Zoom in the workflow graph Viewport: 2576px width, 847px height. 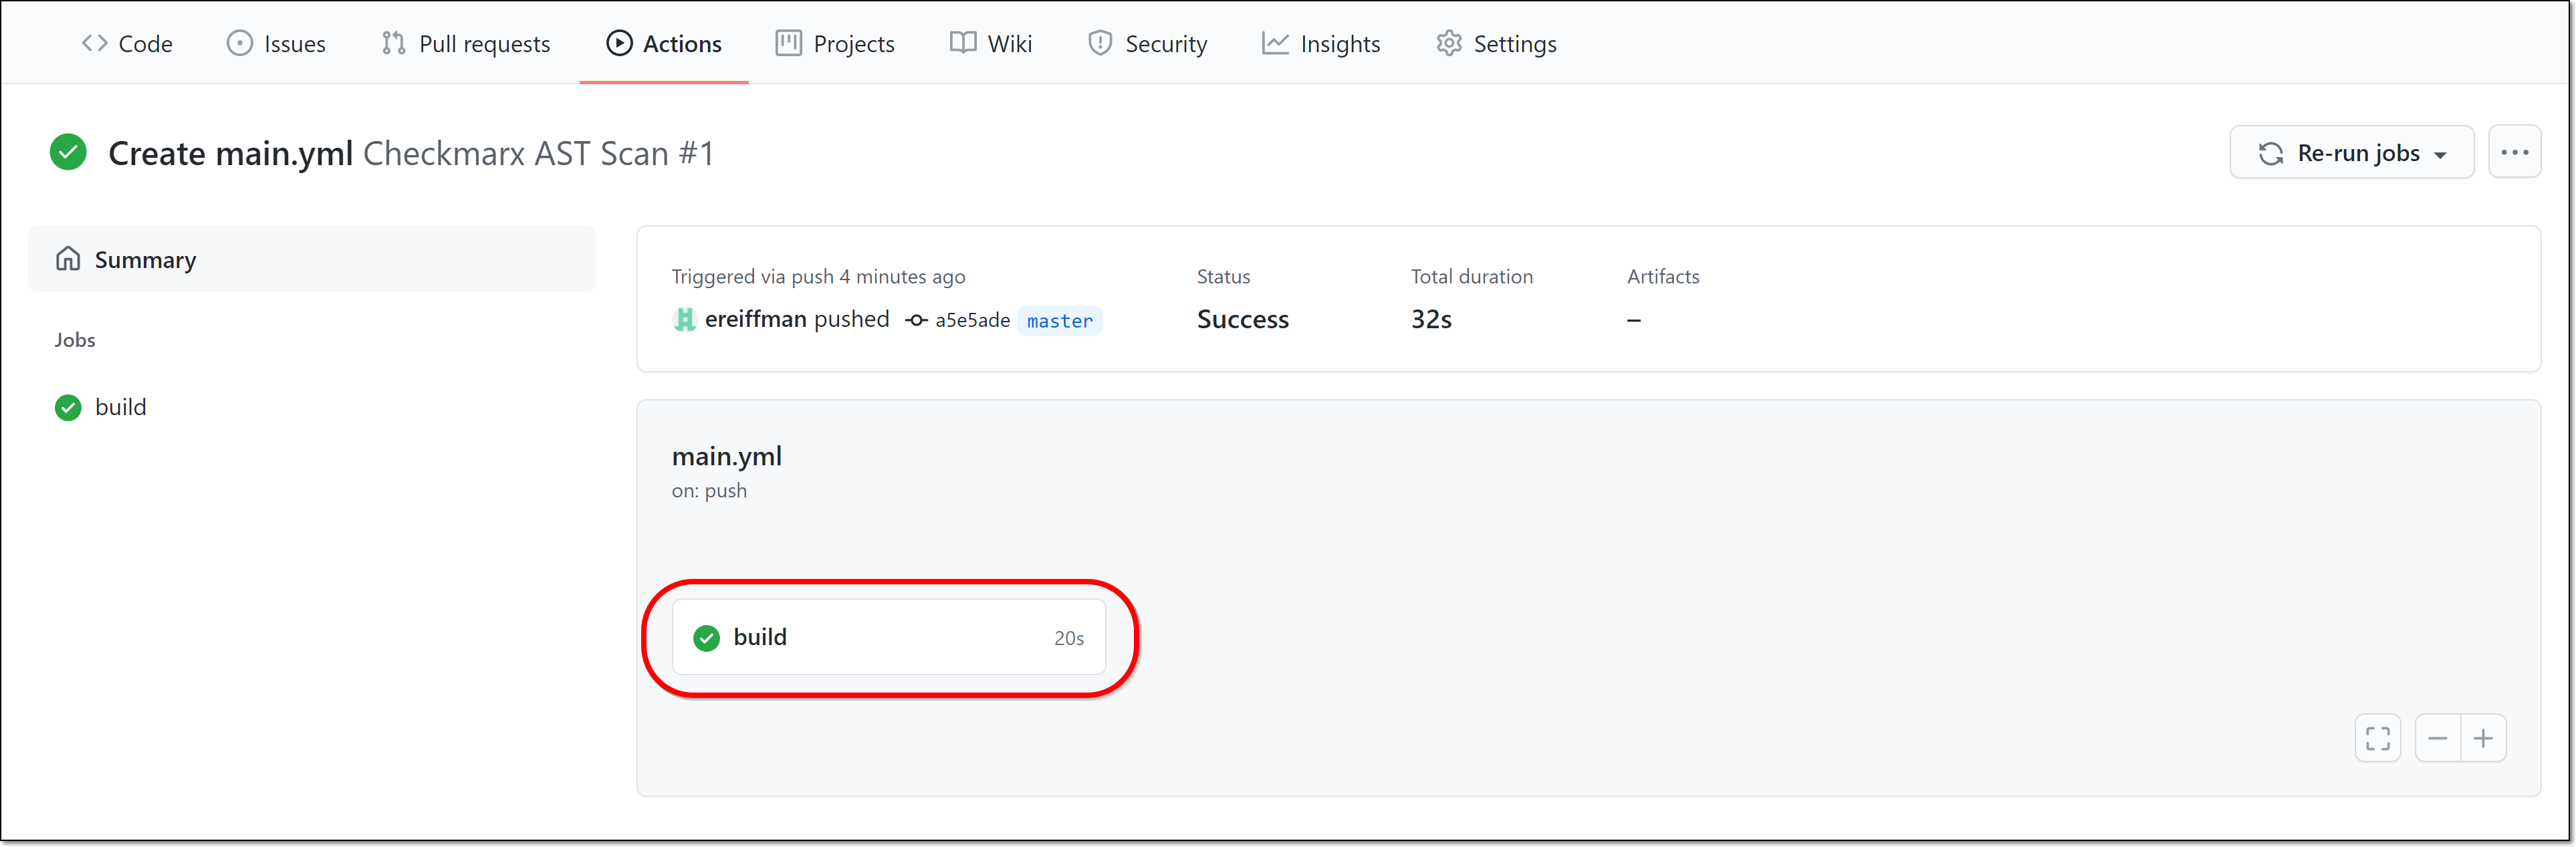(x=2483, y=738)
